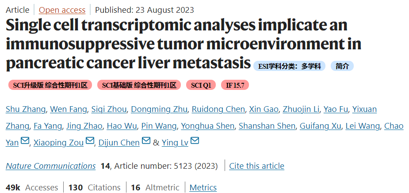Screen dimensions: 409x193
Task: View the article Metrics
Action: point(203,187)
